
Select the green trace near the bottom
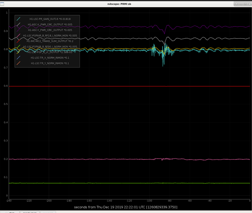[x=113, y=183]
